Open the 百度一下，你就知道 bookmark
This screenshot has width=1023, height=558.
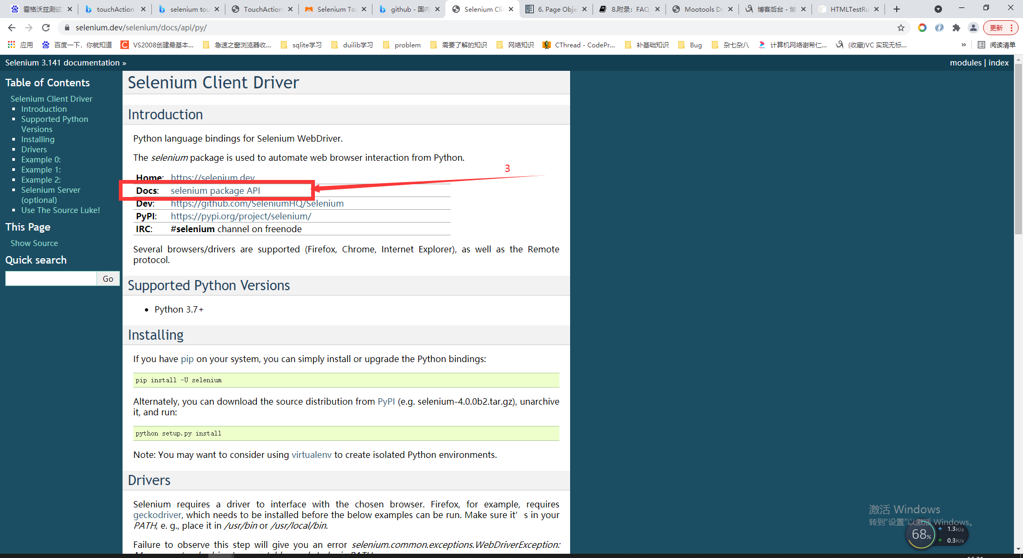coord(77,45)
